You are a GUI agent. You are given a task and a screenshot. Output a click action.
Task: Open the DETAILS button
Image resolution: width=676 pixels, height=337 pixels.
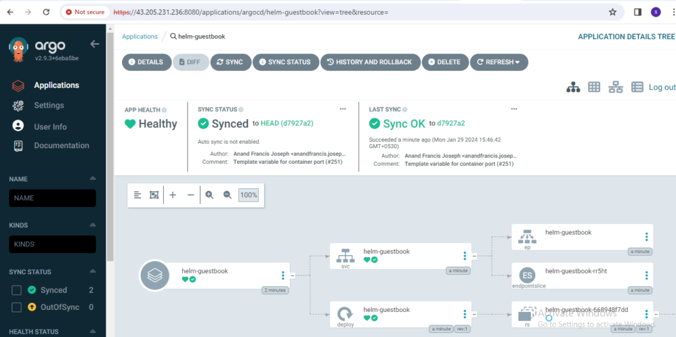tap(147, 62)
